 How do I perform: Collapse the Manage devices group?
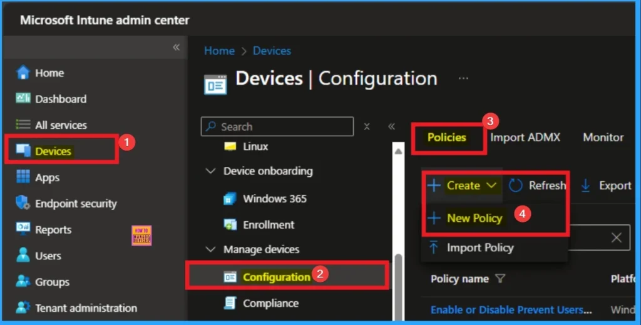210,249
